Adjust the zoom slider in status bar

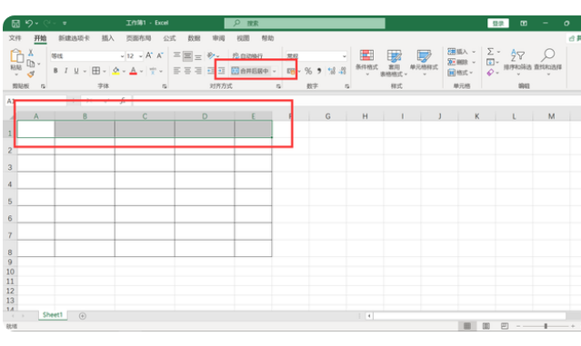point(546,326)
